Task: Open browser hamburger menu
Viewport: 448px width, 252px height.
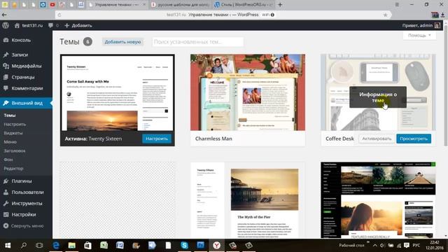Action: 397,5
